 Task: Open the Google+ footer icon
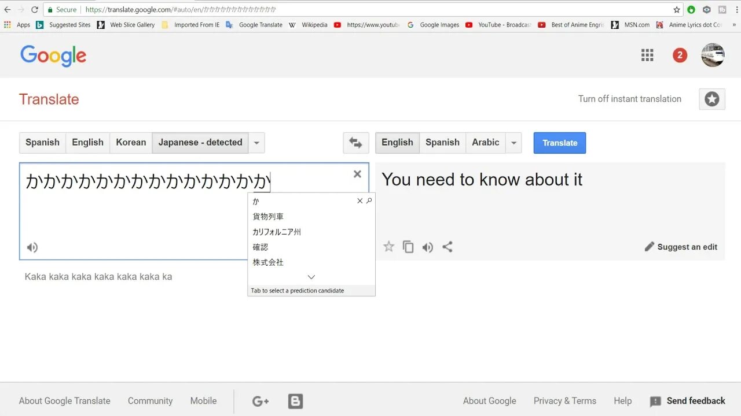pyautogui.click(x=261, y=401)
